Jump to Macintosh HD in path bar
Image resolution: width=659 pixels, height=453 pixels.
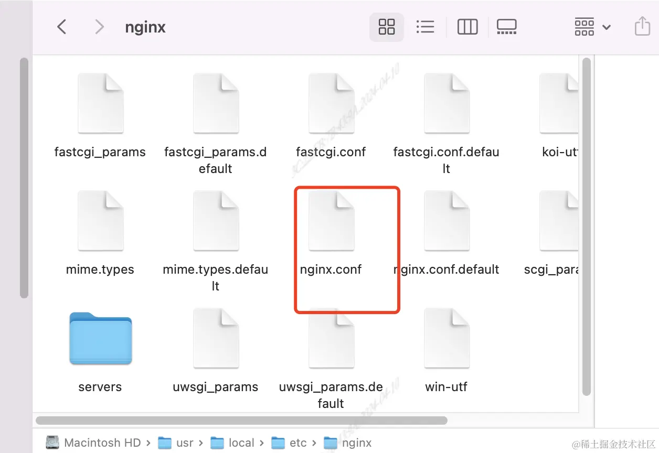[93, 443]
